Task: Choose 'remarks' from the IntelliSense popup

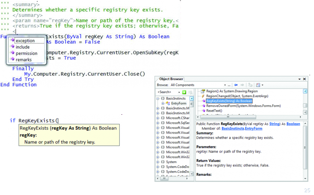Action: click(x=24, y=60)
